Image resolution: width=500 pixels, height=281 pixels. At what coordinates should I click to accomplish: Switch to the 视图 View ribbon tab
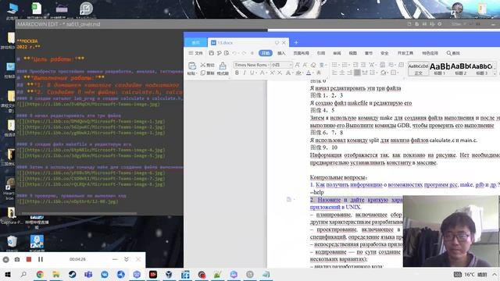click(x=352, y=53)
